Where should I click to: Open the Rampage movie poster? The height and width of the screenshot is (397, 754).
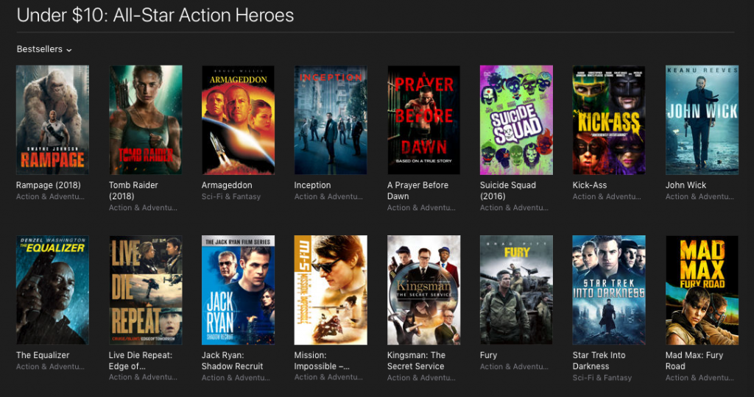point(52,120)
